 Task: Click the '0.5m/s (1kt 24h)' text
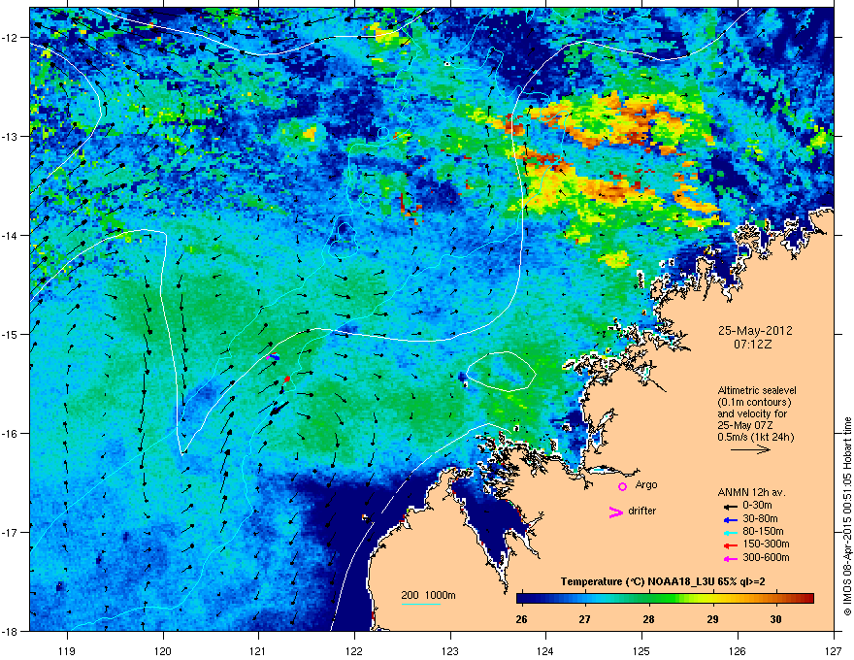click(755, 437)
